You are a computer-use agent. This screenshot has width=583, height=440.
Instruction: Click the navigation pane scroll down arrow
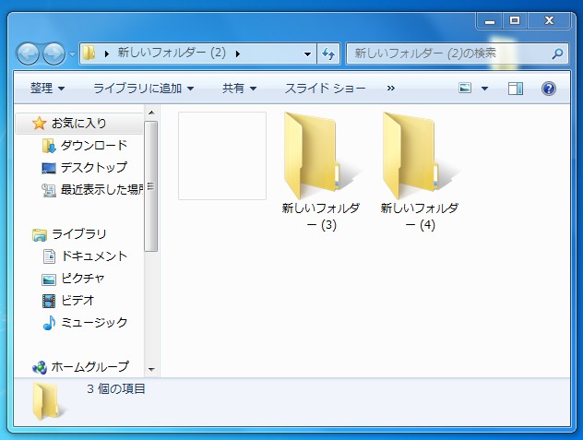[151, 369]
